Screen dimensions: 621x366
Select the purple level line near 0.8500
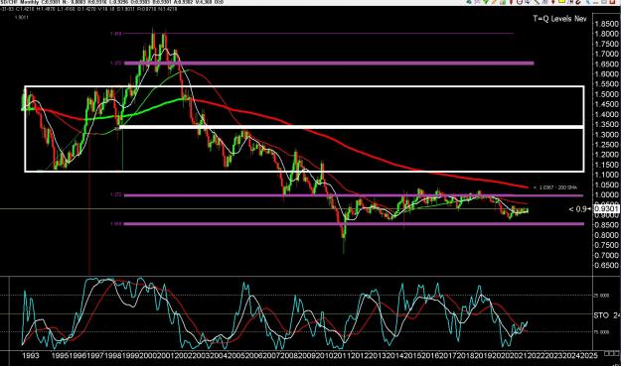354,224
